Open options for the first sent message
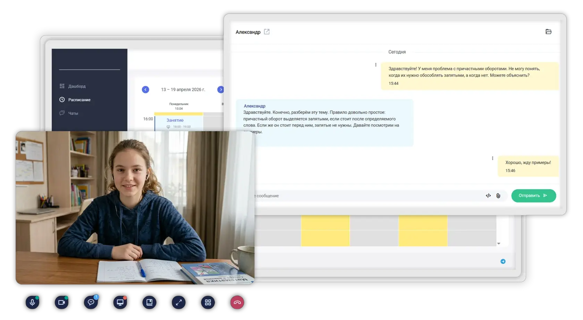583x320 pixels. point(375,65)
